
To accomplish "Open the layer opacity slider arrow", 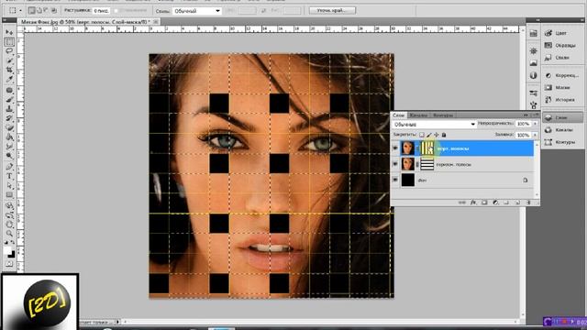I will coord(535,124).
